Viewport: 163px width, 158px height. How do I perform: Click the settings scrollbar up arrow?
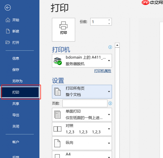(x=117, y=45)
